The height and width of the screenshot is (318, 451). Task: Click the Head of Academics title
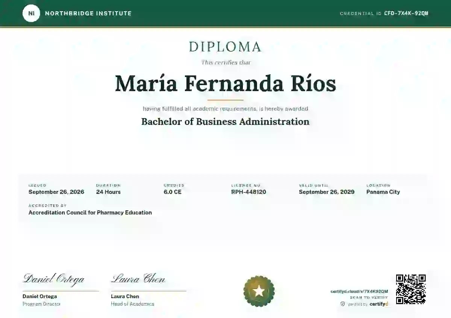[x=132, y=304]
